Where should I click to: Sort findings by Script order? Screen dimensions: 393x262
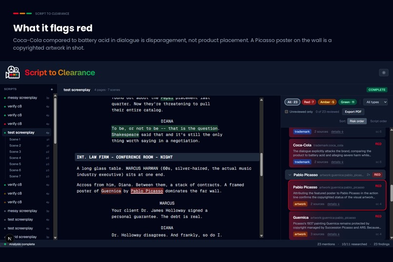[378, 121]
